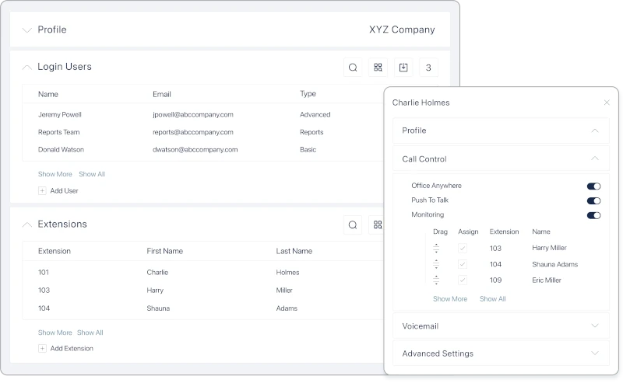
Task: Click the Email column header
Action: pyautogui.click(x=162, y=94)
